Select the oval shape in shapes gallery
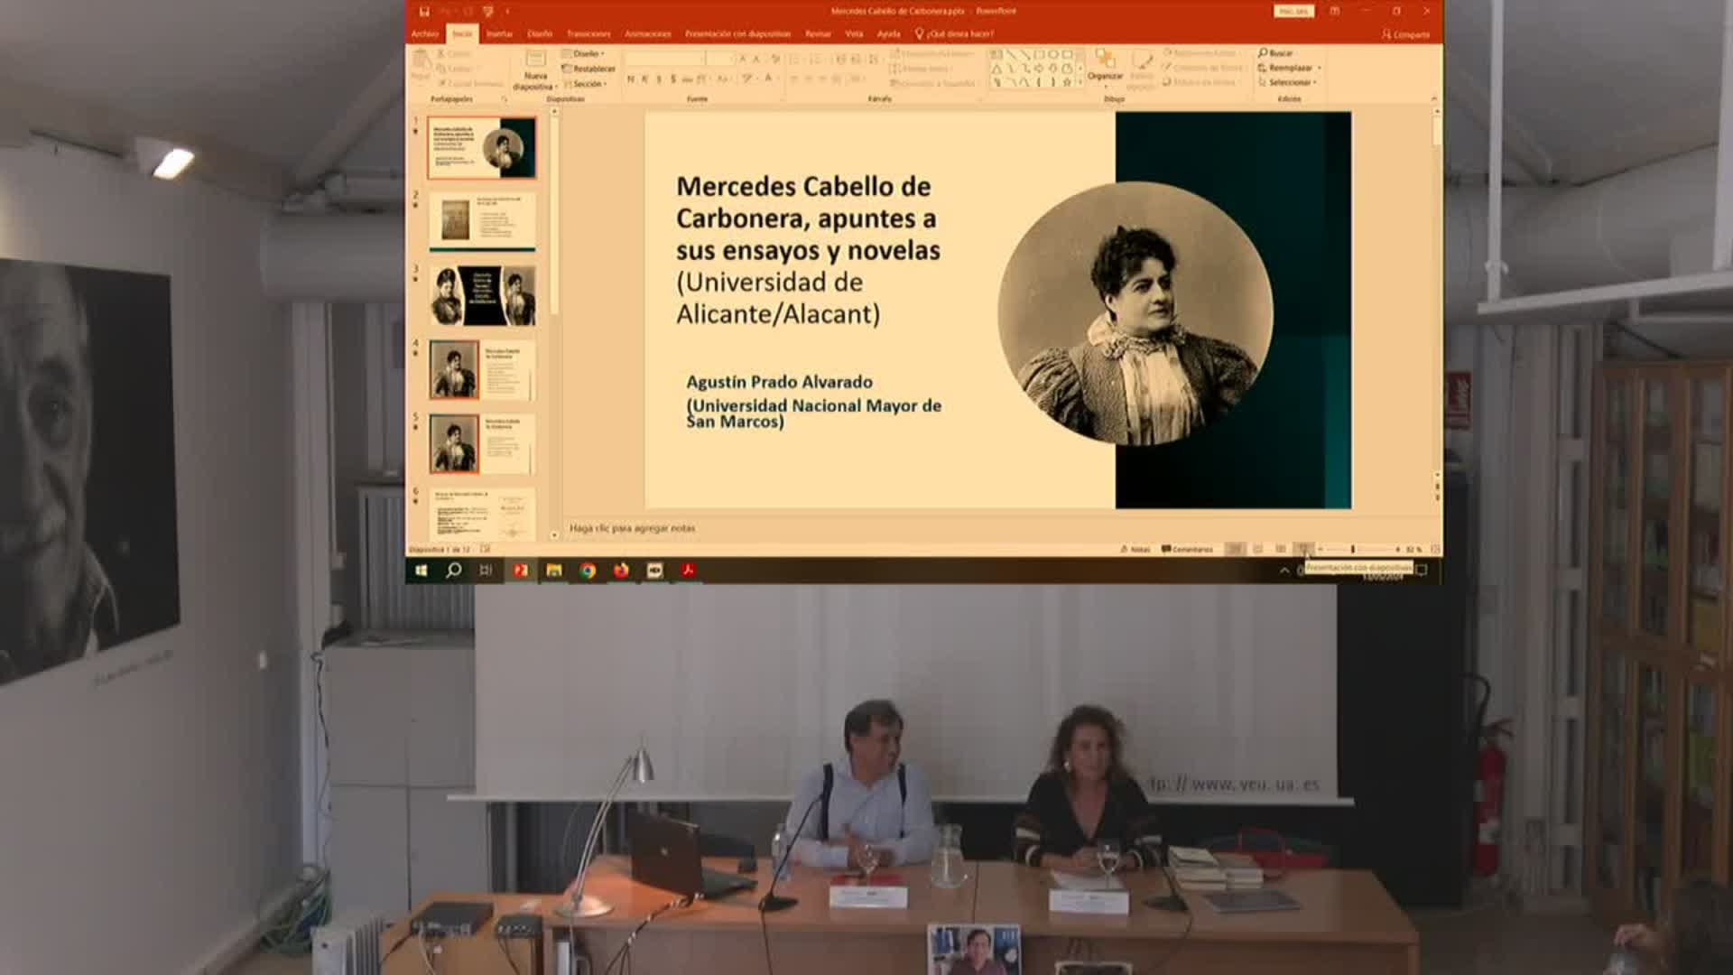 tap(1053, 54)
